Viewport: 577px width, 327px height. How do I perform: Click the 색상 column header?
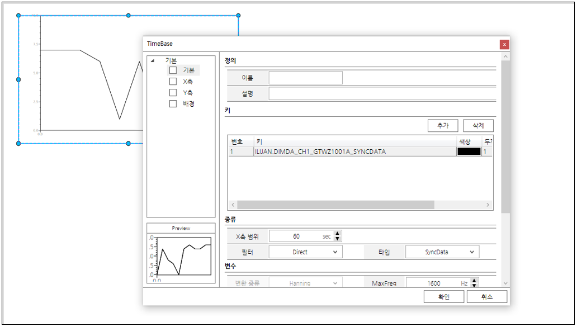(x=469, y=141)
